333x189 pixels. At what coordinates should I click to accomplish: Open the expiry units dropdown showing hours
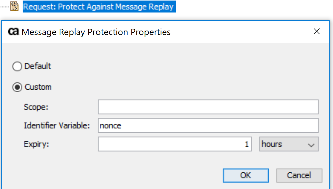288,144
